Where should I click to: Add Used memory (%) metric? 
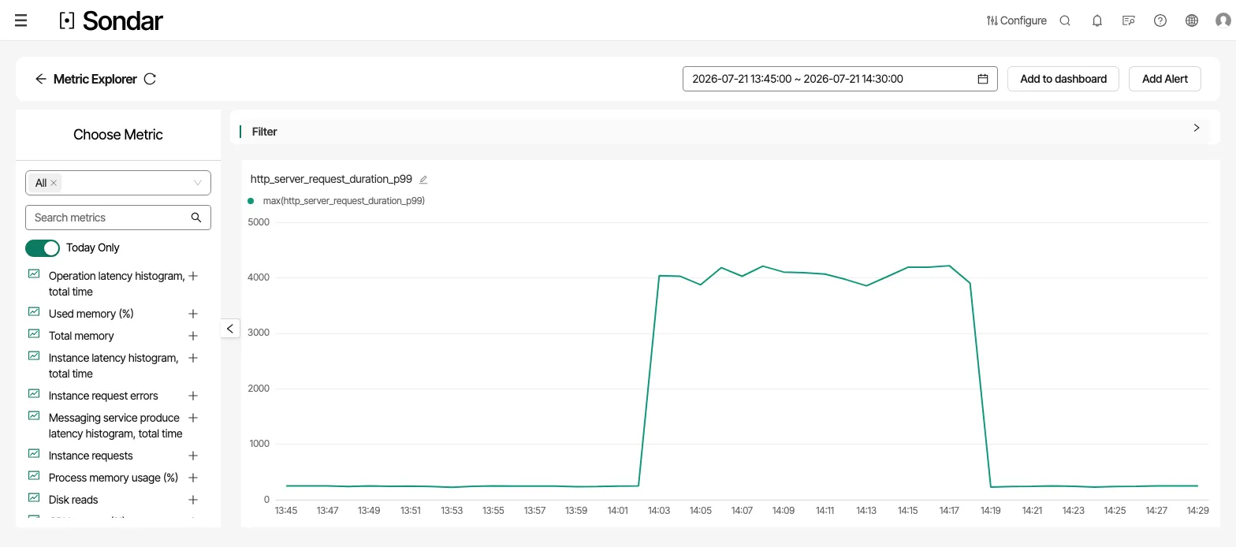[193, 314]
